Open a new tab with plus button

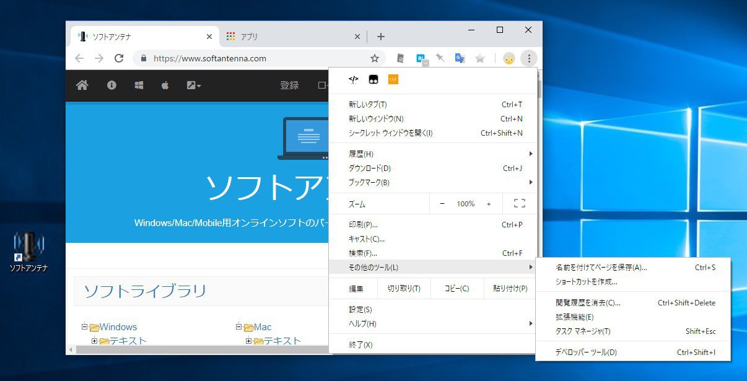(x=381, y=37)
